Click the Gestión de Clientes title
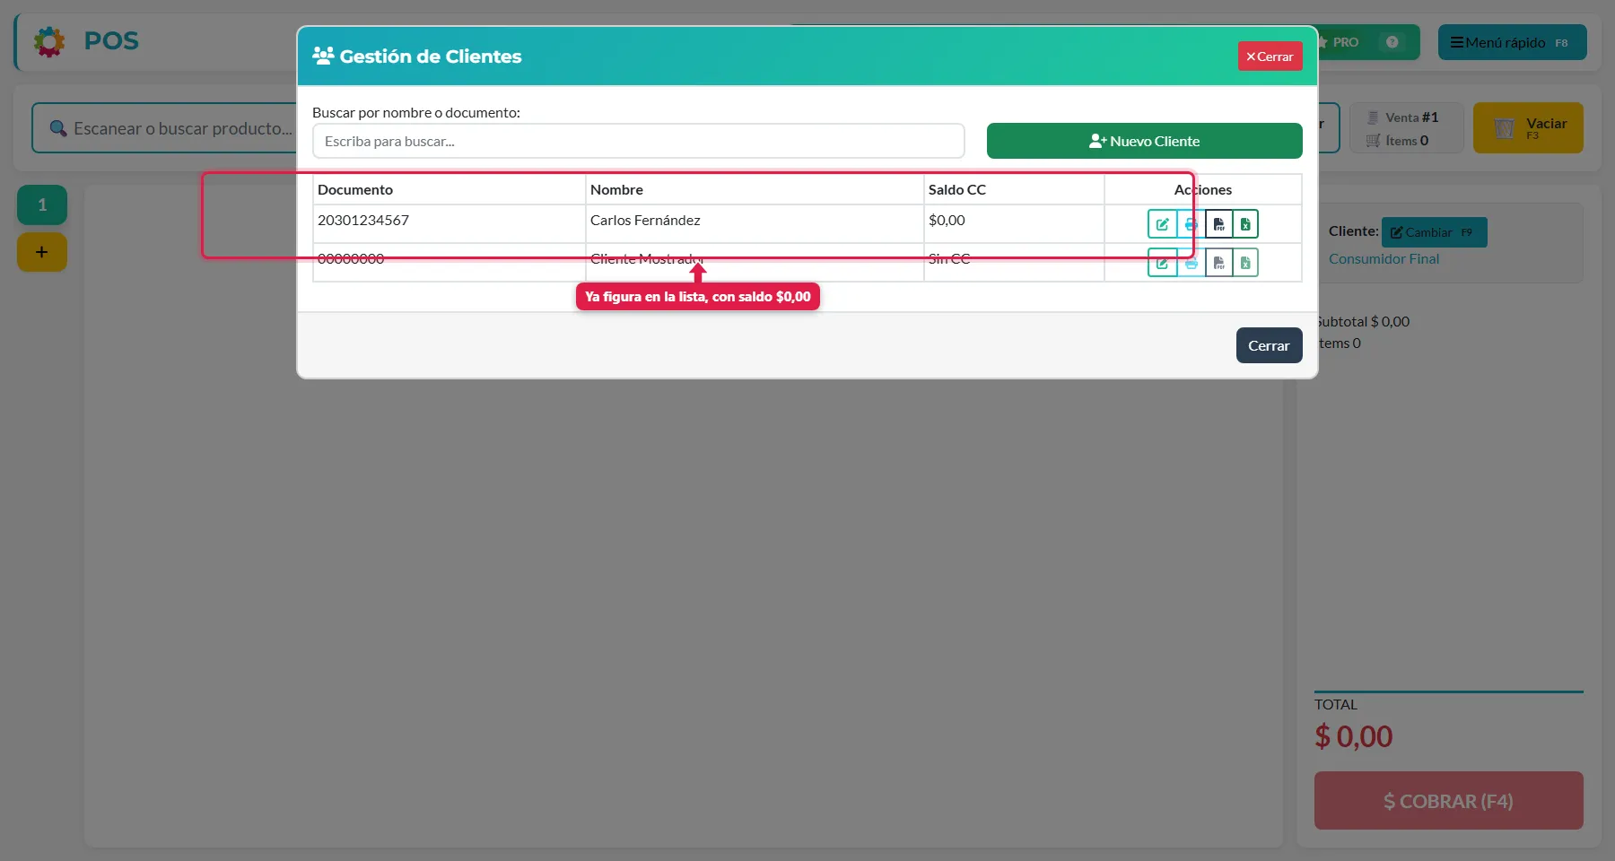 (x=431, y=57)
